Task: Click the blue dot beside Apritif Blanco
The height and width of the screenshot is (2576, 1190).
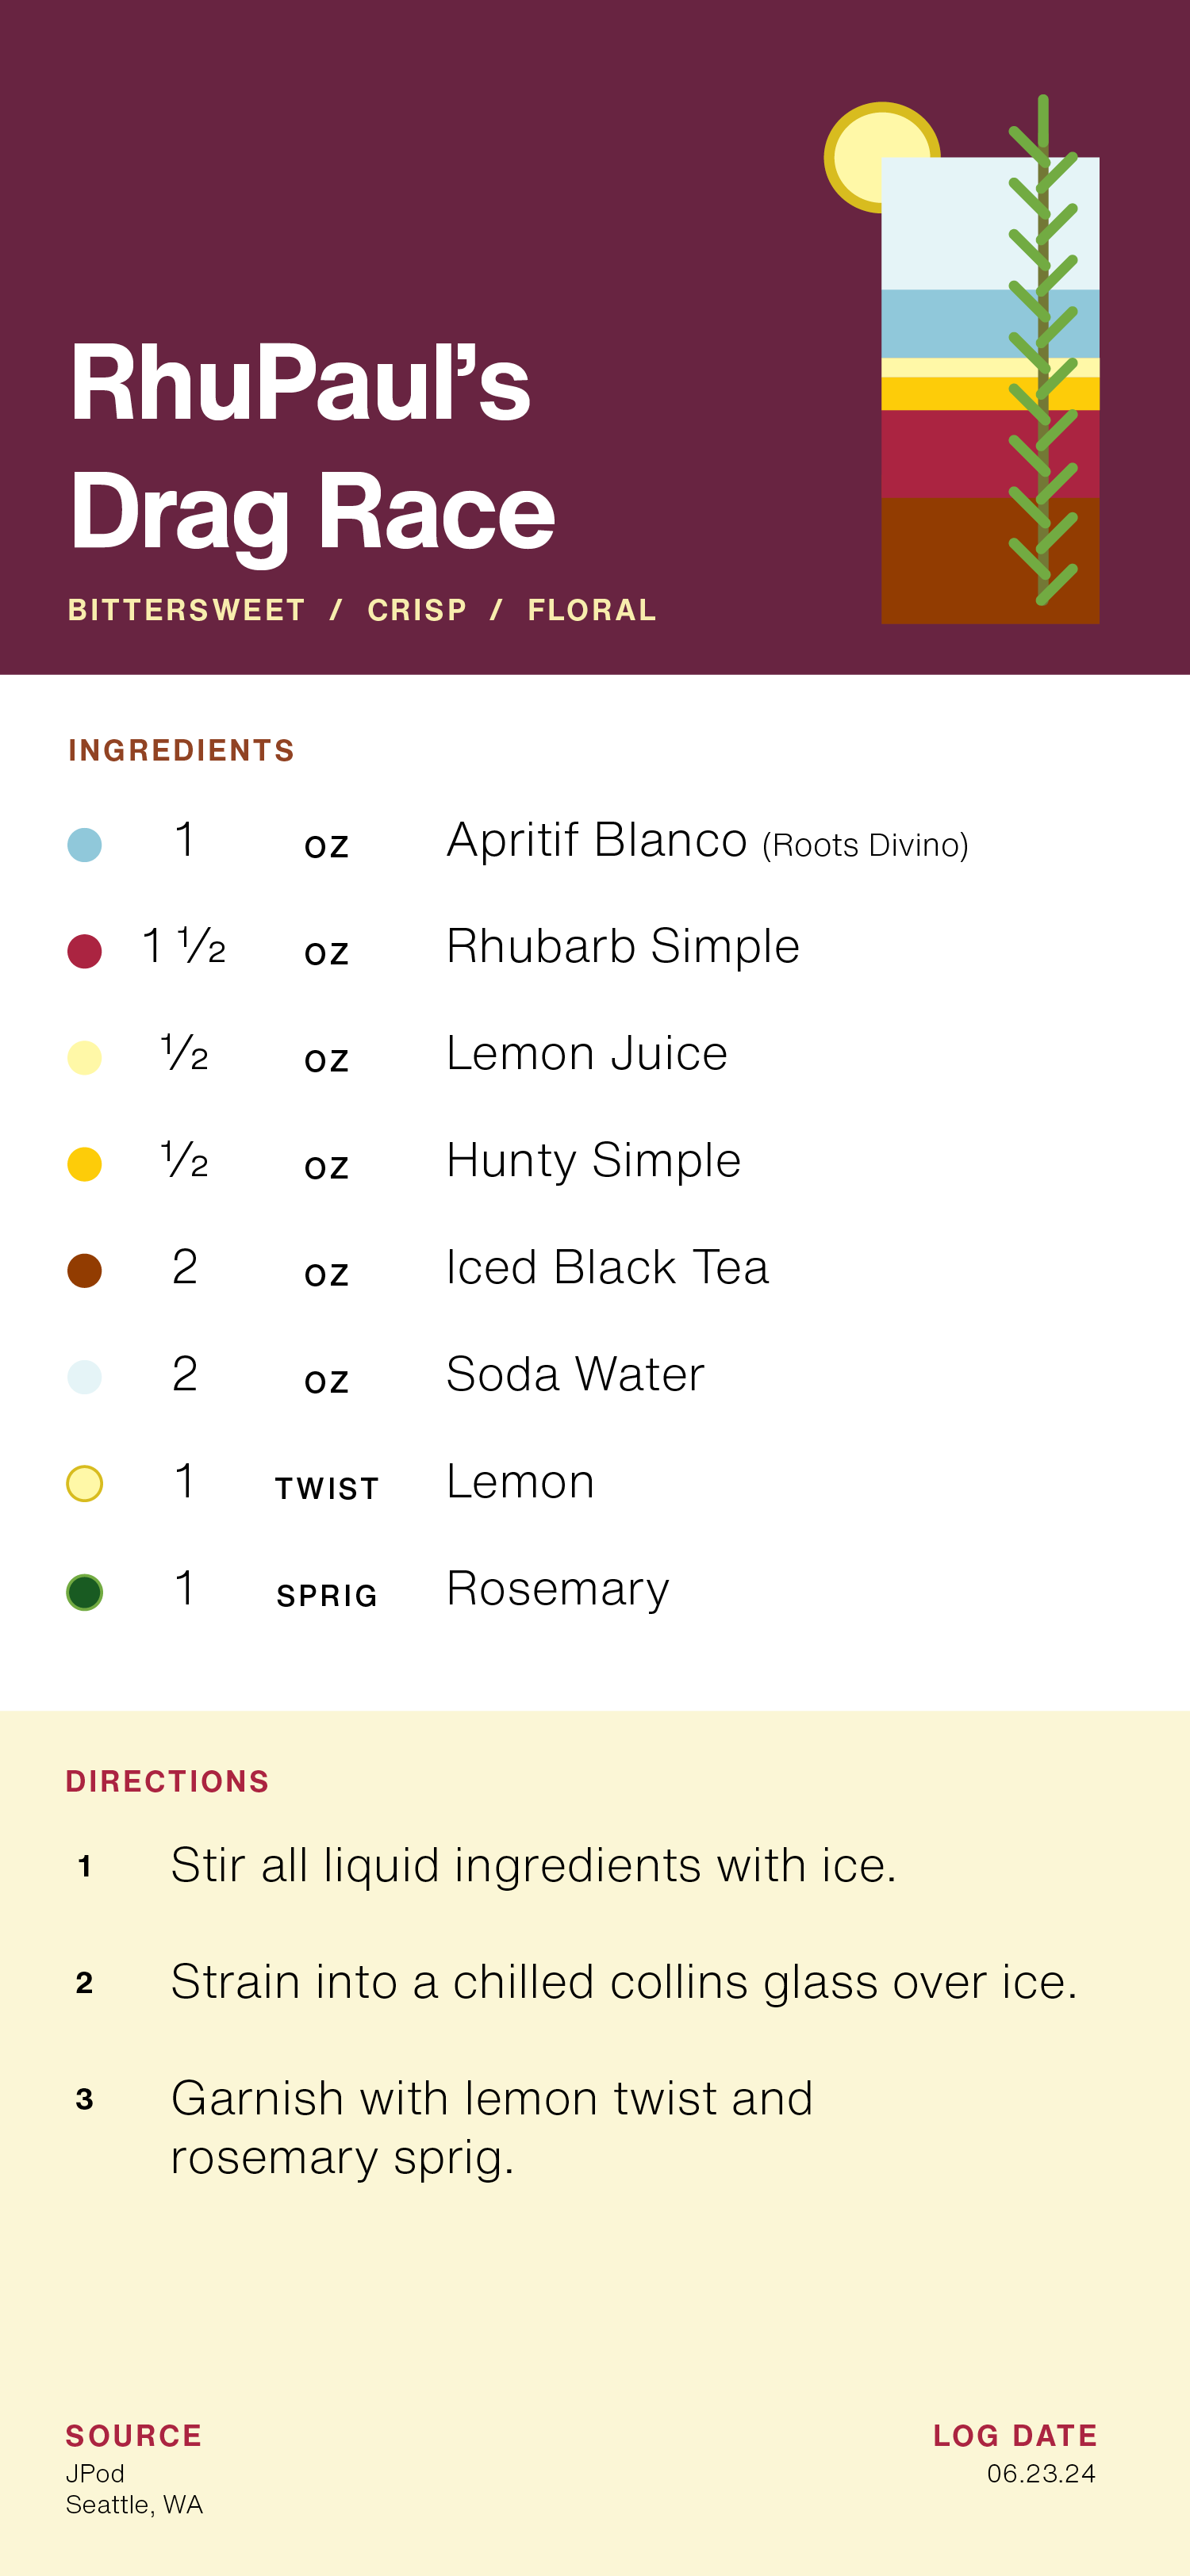Action: coord(84,845)
